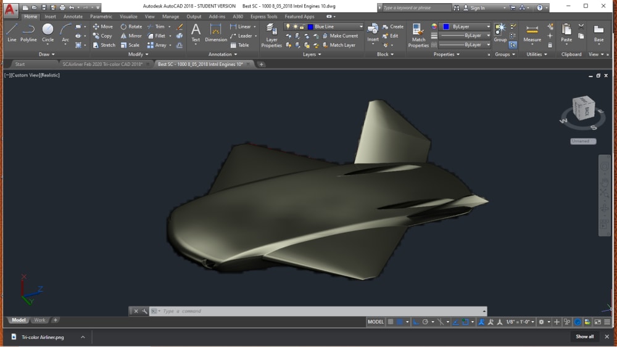This screenshot has height=347, width=617.
Task: Switch to the Visualize ribbon tab
Action: pos(128,17)
